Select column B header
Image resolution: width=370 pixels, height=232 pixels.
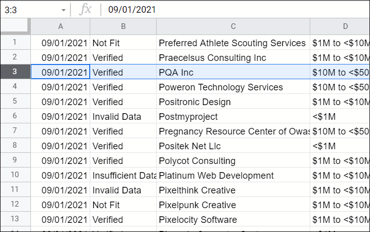123,26
